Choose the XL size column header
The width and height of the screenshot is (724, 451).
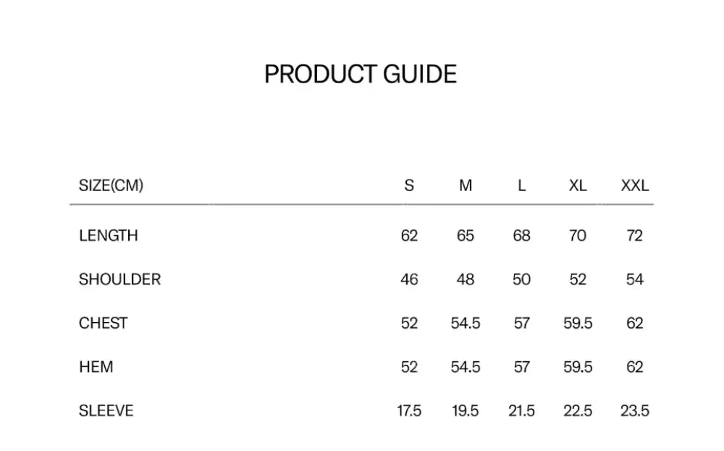578,186
